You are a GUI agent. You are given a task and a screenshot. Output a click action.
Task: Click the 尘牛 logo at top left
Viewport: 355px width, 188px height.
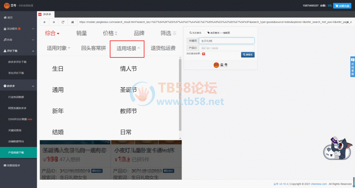coord(7,5)
